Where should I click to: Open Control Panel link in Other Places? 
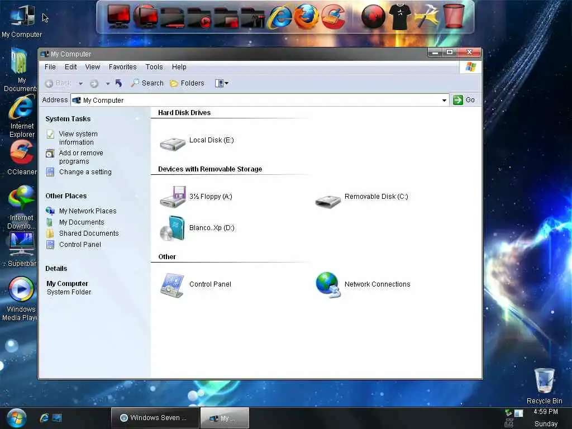pos(80,245)
